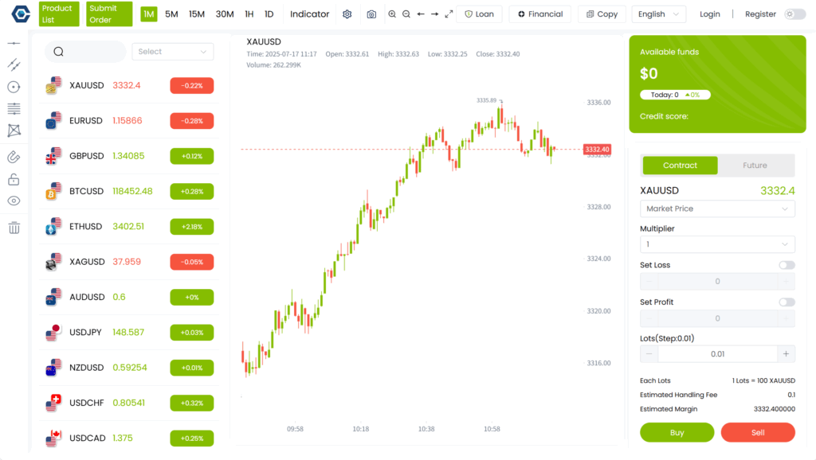This screenshot has width=816, height=460.
Task: Switch to the Future tab
Action: pyautogui.click(x=755, y=166)
